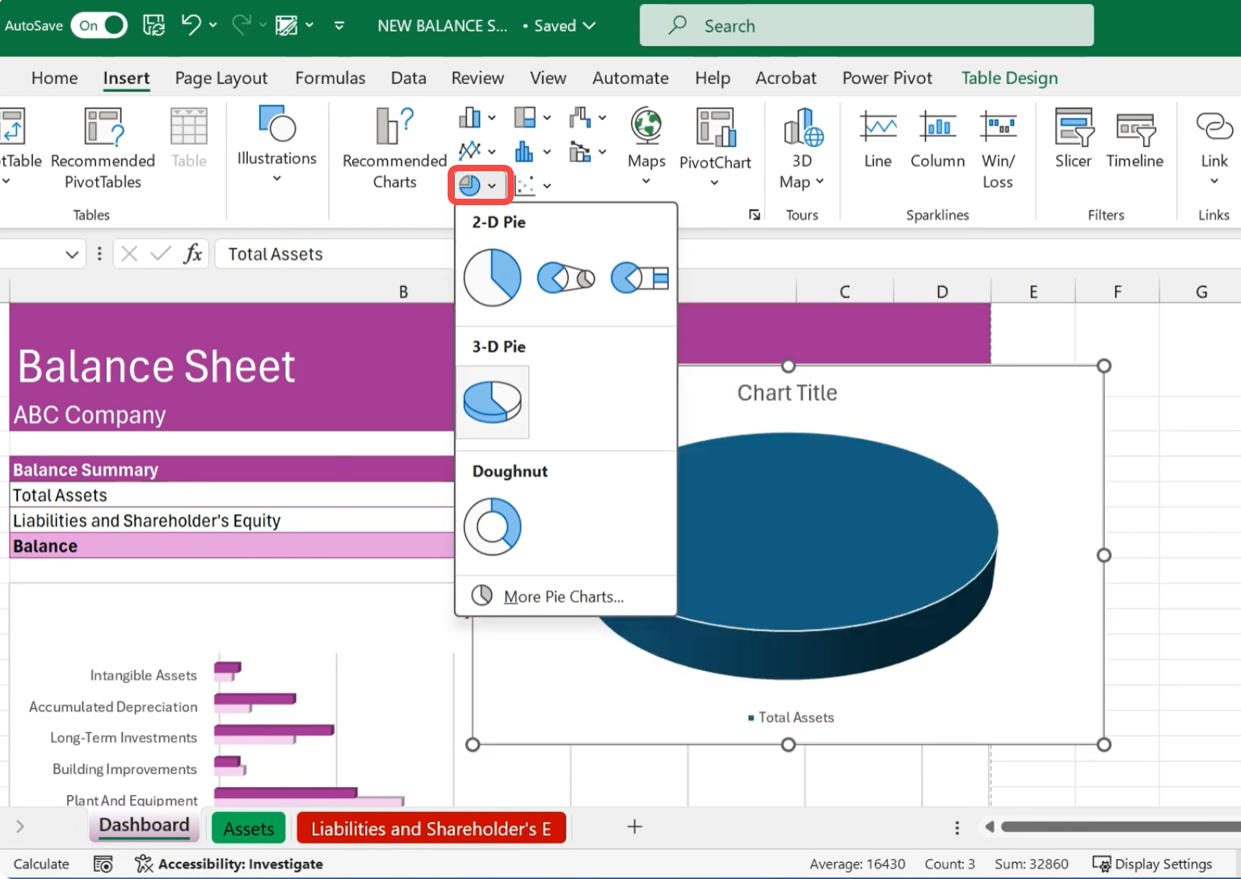The height and width of the screenshot is (879, 1241).
Task: Click Recommended PivotTables
Action: click(103, 149)
